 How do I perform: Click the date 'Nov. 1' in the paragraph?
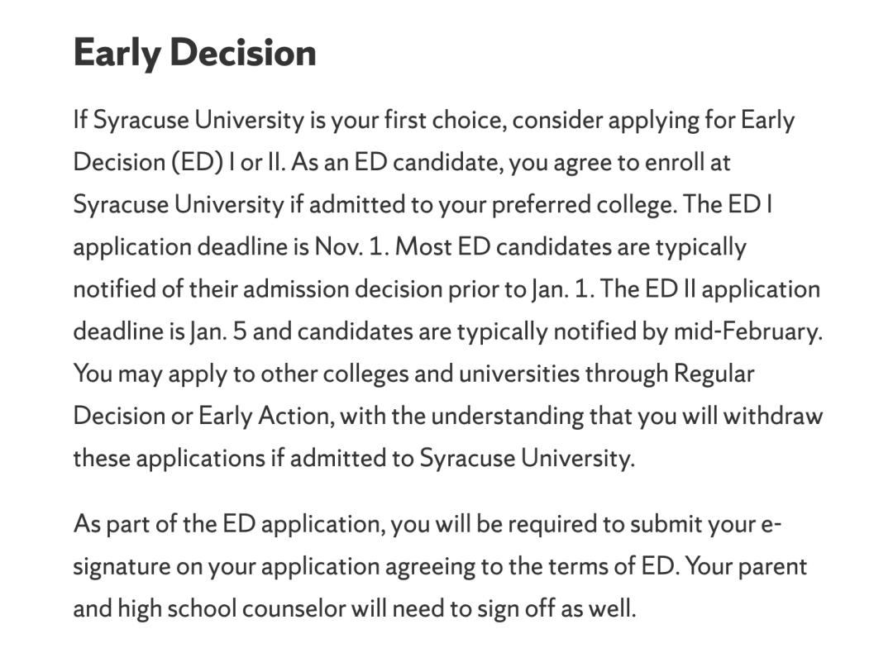348,247
